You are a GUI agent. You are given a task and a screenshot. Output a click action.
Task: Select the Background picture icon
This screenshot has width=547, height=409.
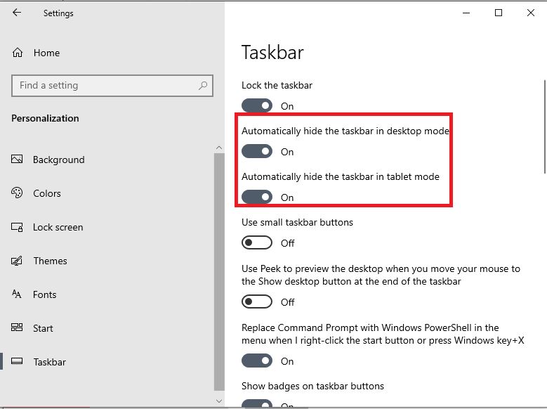click(17, 160)
